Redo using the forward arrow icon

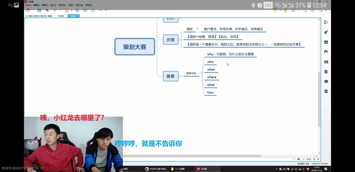point(55,10)
